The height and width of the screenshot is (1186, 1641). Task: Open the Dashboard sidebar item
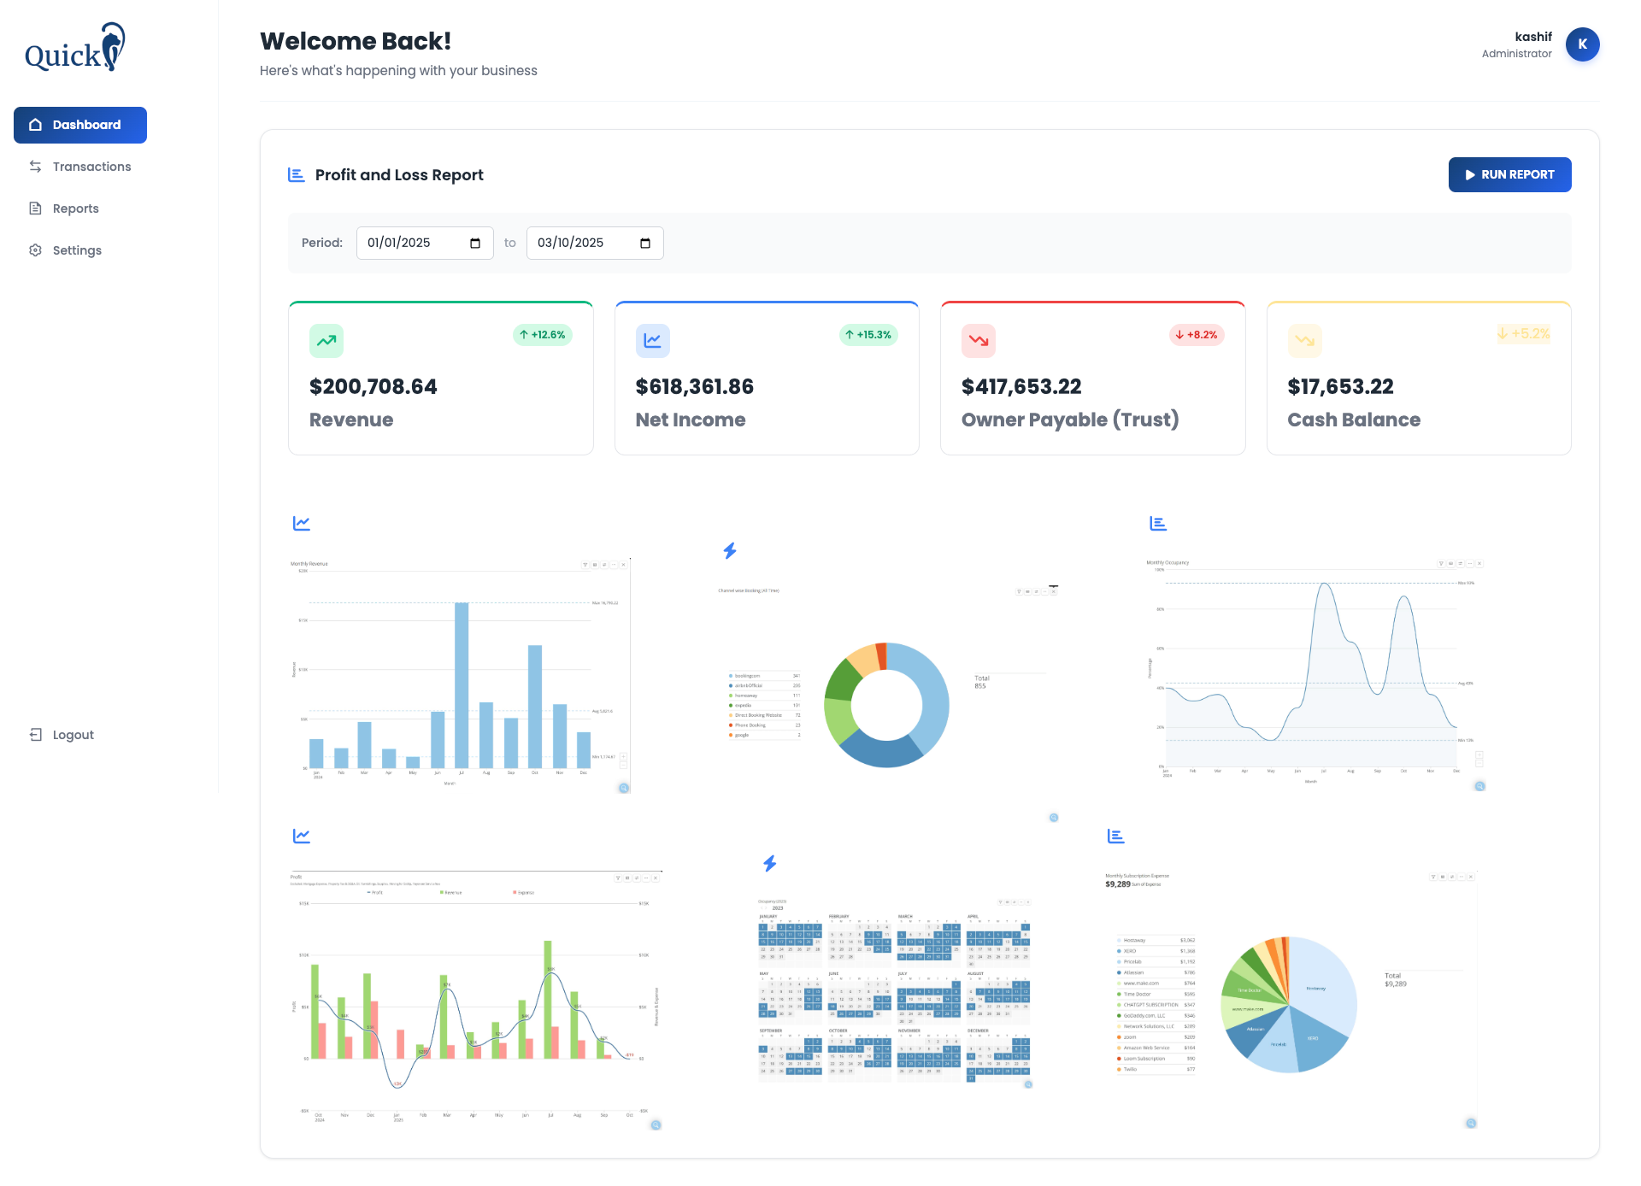click(80, 125)
